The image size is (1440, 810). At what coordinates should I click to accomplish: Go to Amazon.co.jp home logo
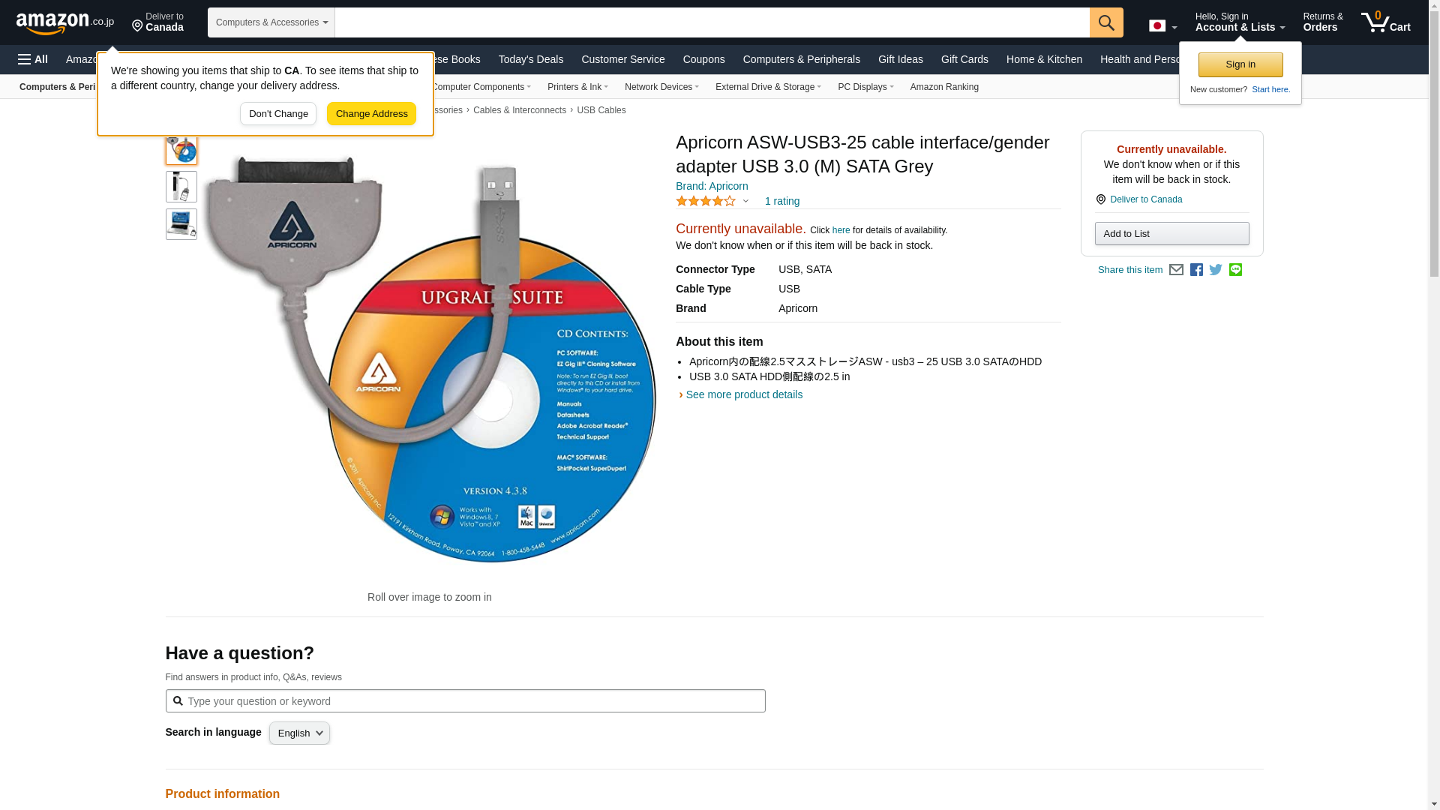(x=64, y=23)
